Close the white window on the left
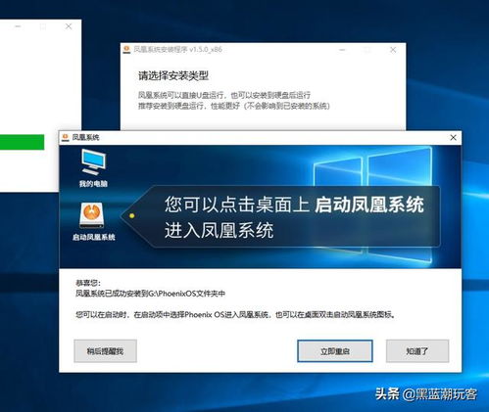This screenshot has height=412, width=489. [69, 26]
